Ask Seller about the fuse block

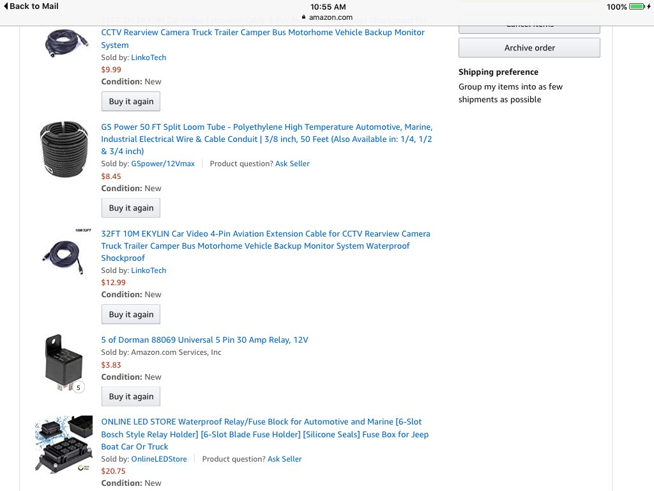(284, 459)
